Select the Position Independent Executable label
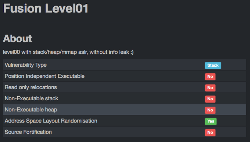This screenshot has width=250, height=142. [44, 76]
